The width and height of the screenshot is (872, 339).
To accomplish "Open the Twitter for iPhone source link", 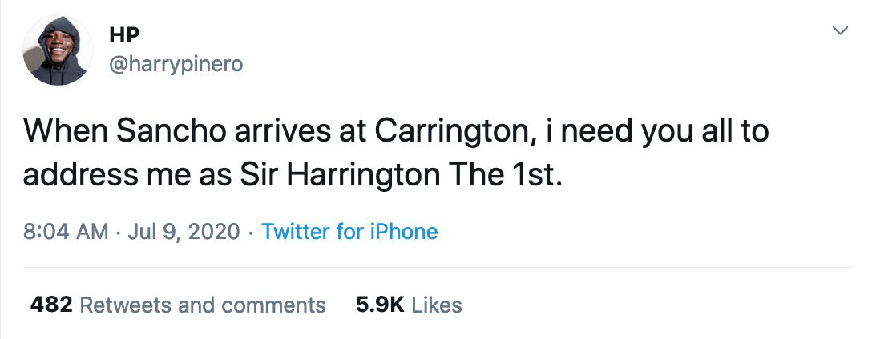I will point(349,232).
